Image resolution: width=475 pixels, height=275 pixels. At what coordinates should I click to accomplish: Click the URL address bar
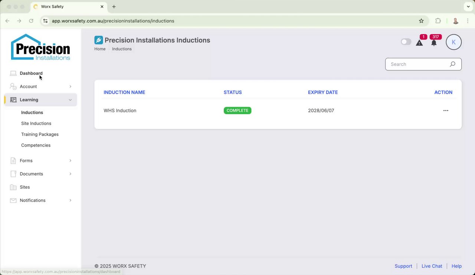(234, 21)
